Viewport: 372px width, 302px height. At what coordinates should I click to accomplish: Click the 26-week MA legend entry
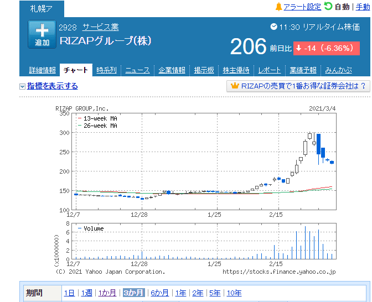pyautogui.click(x=97, y=126)
